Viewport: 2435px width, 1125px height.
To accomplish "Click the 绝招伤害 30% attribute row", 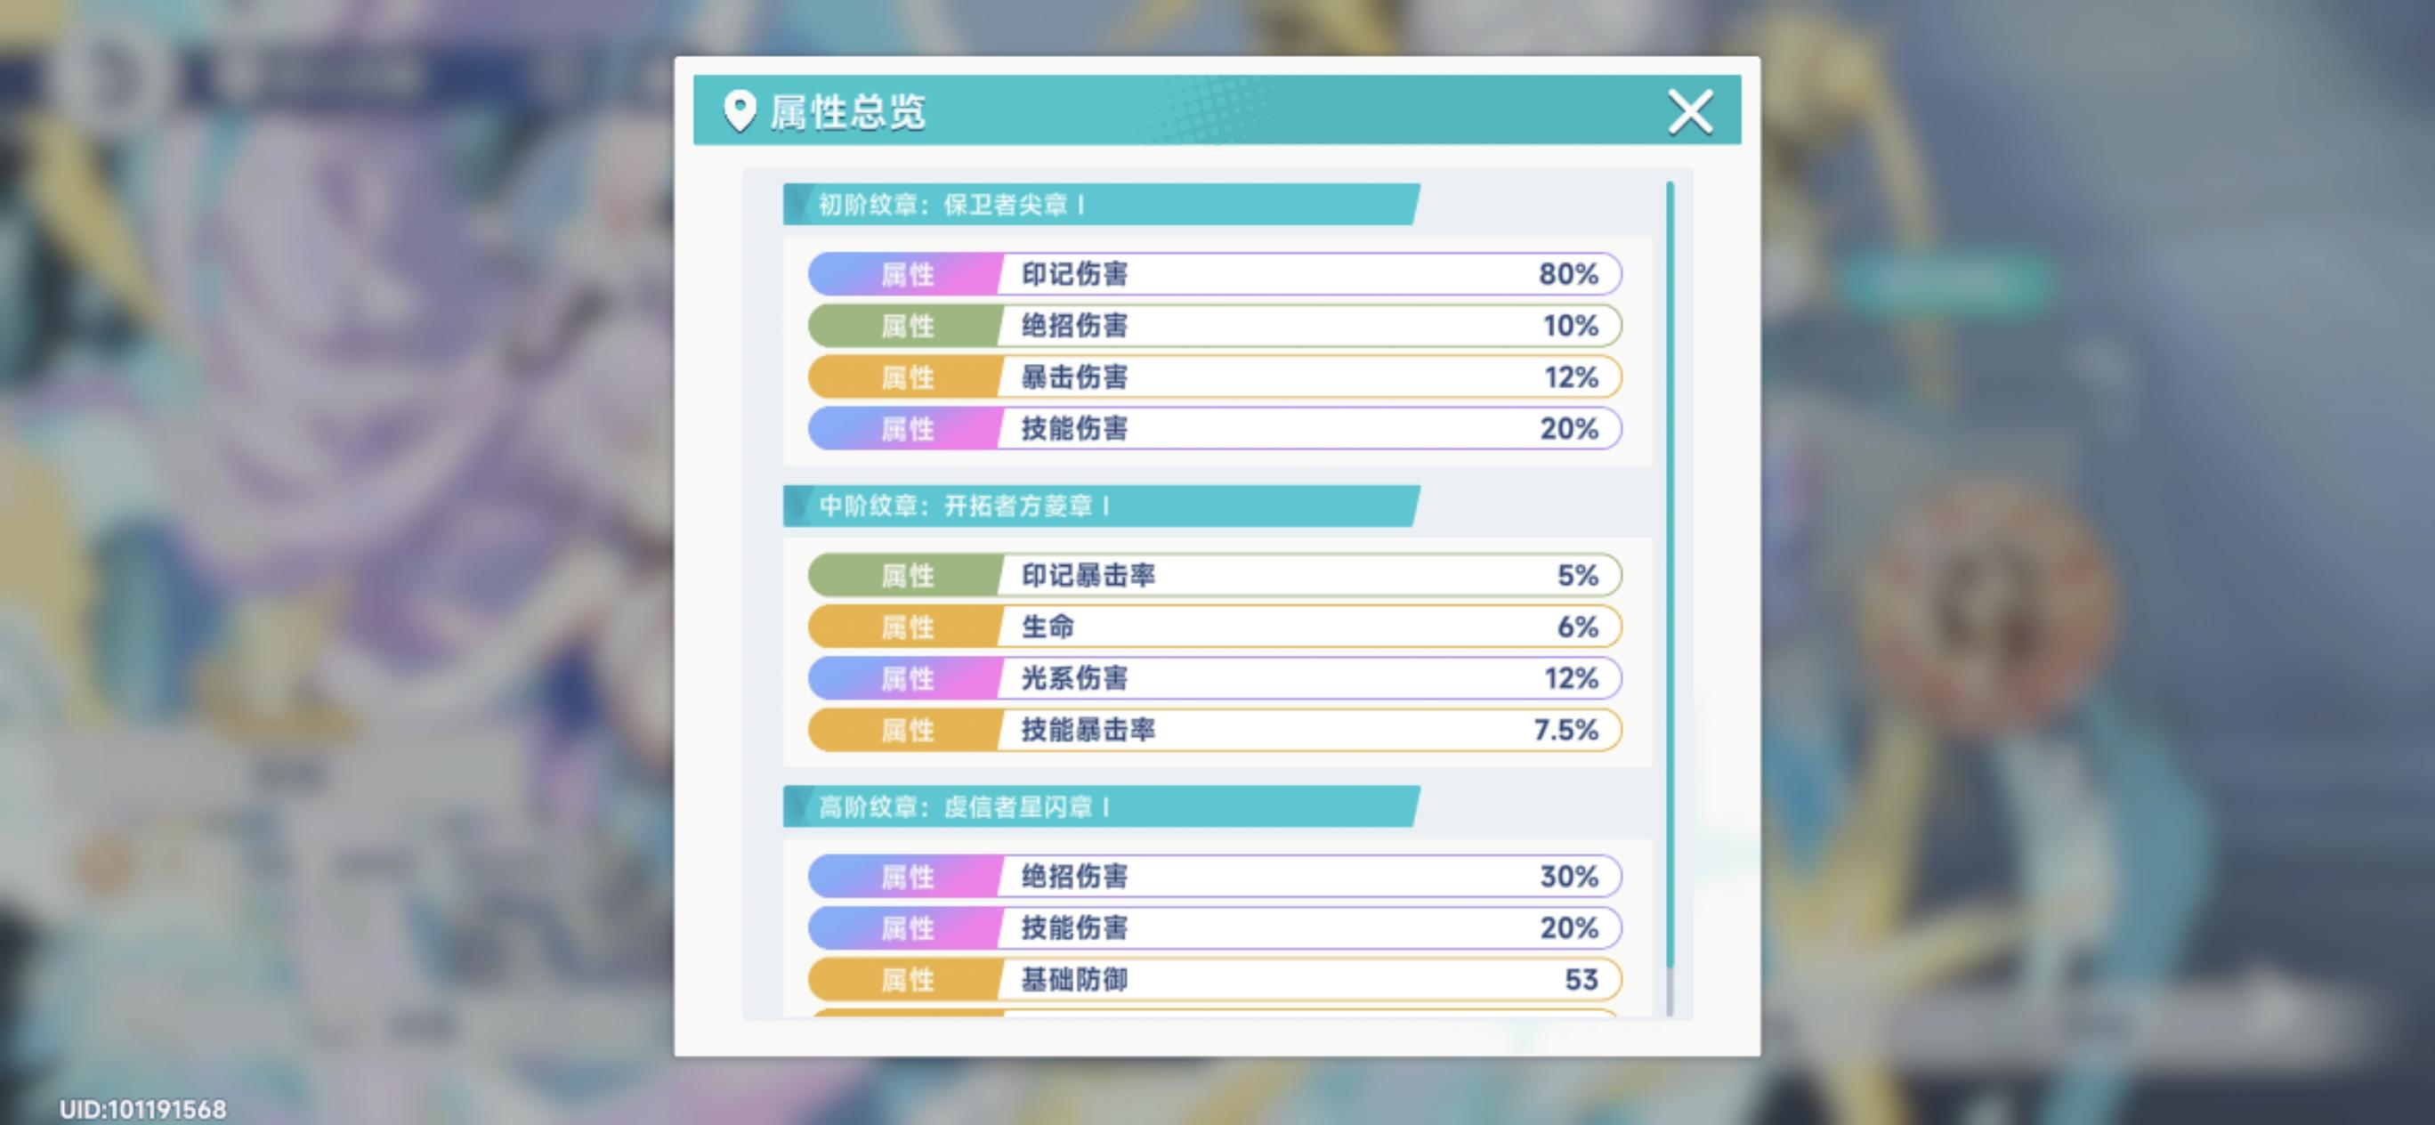I will (1214, 877).
